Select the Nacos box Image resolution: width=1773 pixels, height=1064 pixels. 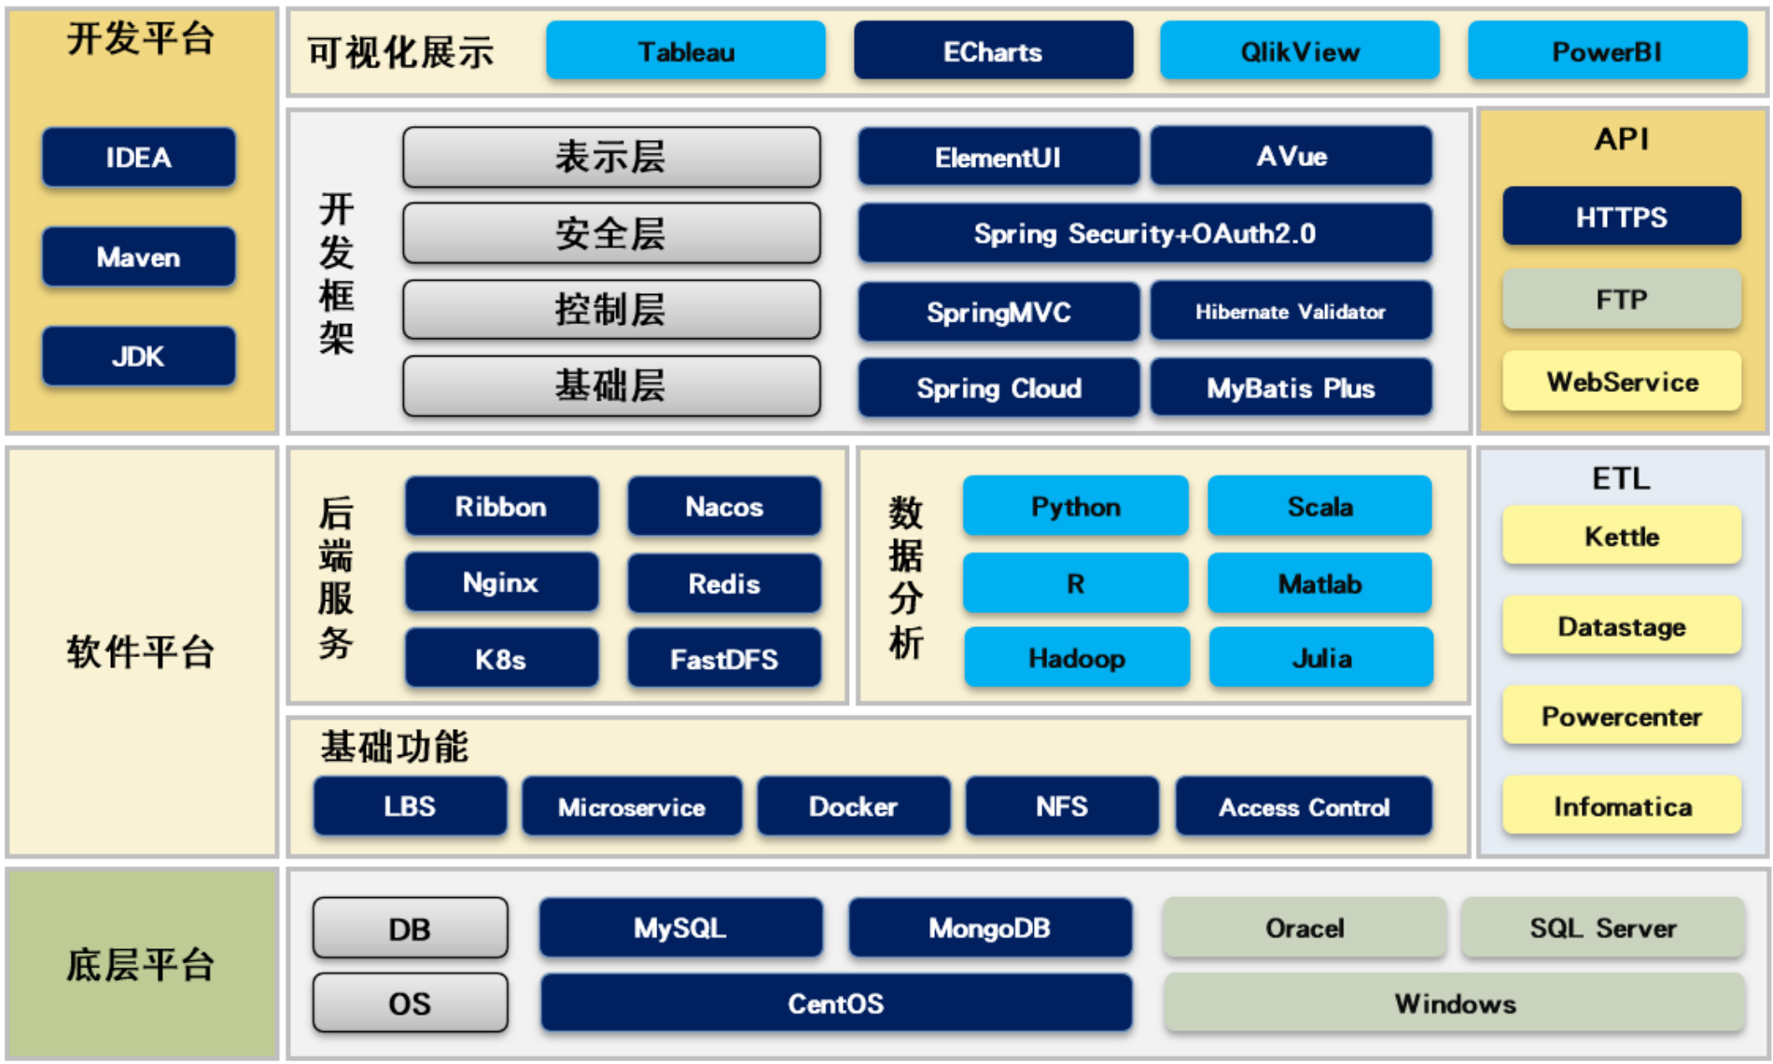pyautogui.click(x=724, y=506)
